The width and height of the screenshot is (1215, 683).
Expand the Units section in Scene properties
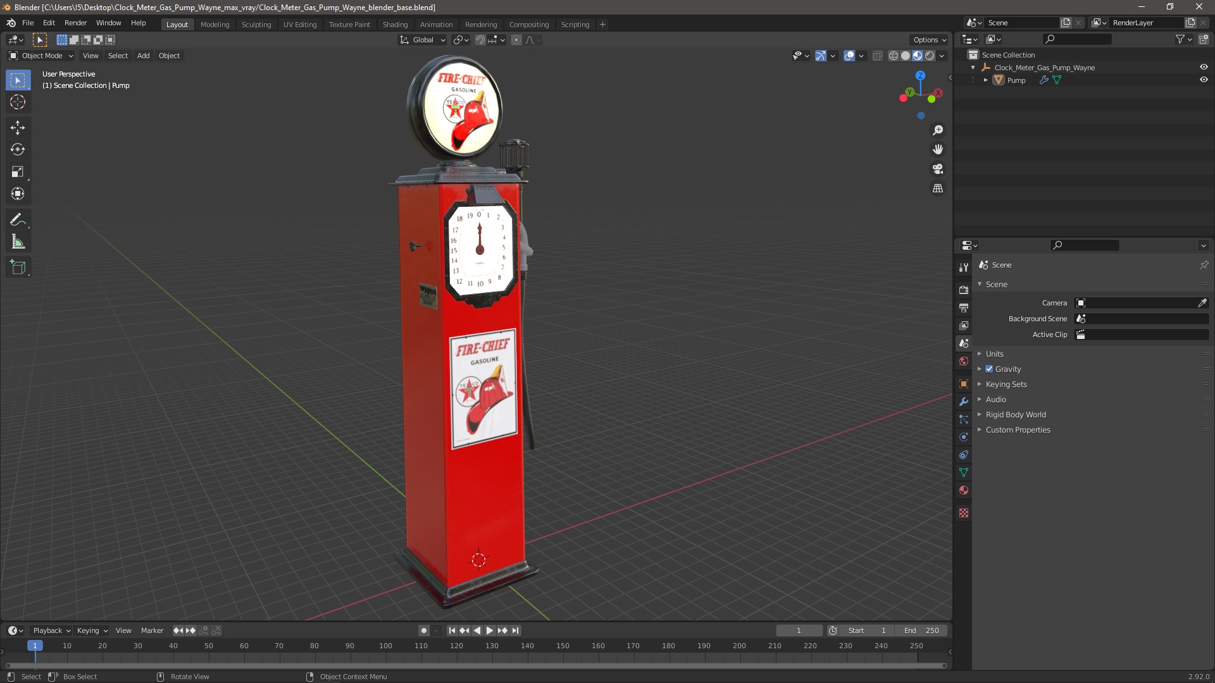point(980,353)
